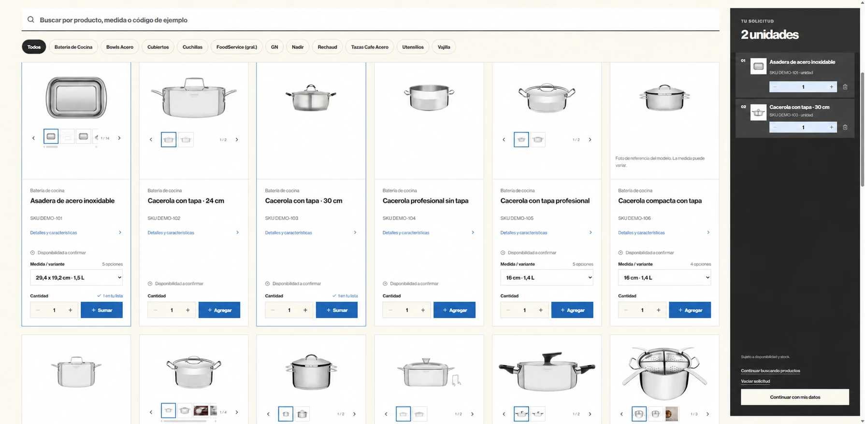Expand details for Cacerola con tapa 30 cm

click(x=311, y=233)
